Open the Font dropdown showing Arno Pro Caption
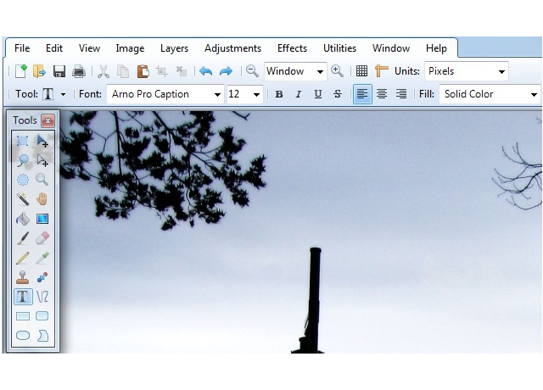 coord(165,94)
